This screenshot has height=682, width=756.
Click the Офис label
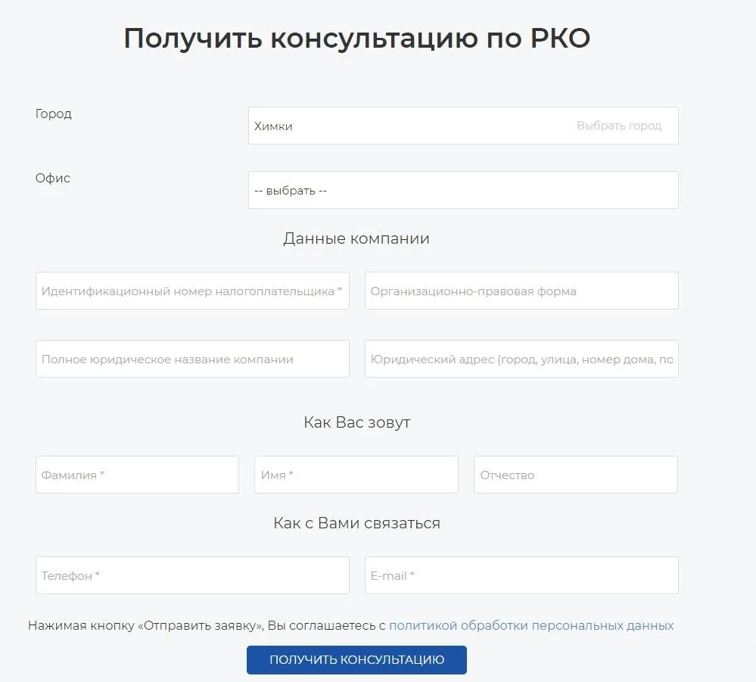click(x=53, y=178)
